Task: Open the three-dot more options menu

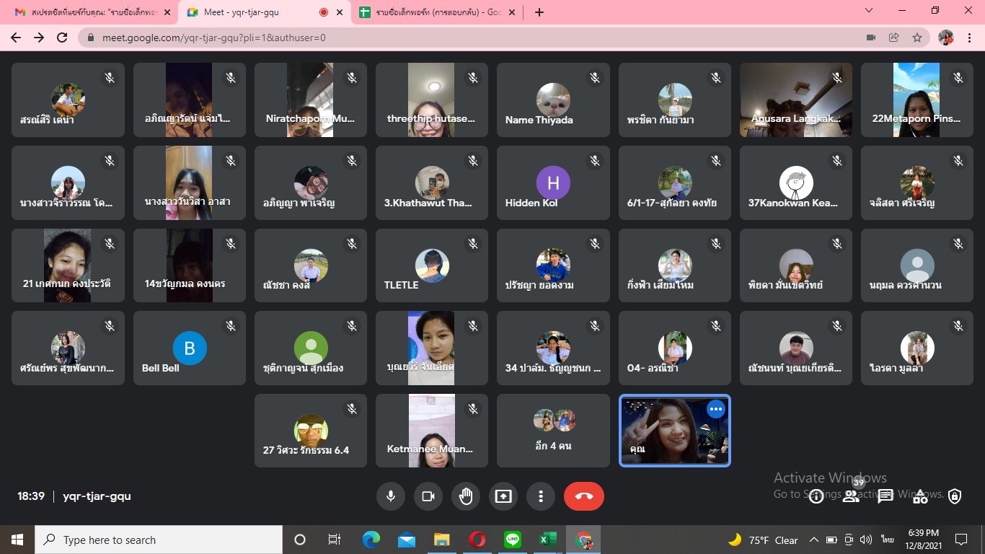Action: tap(541, 496)
